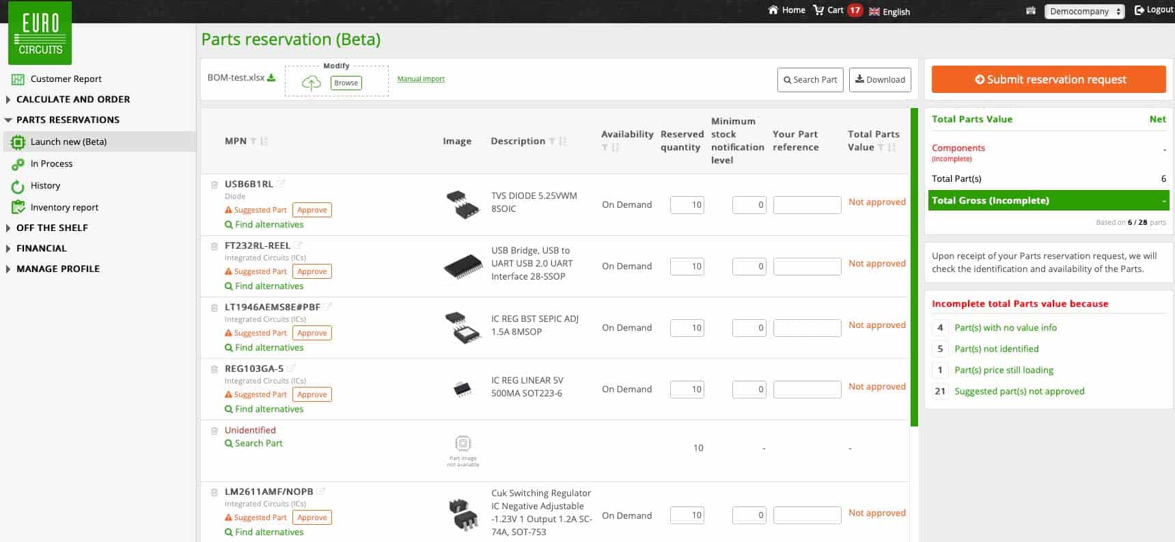Click the green table scrollbar

pos(914,267)
